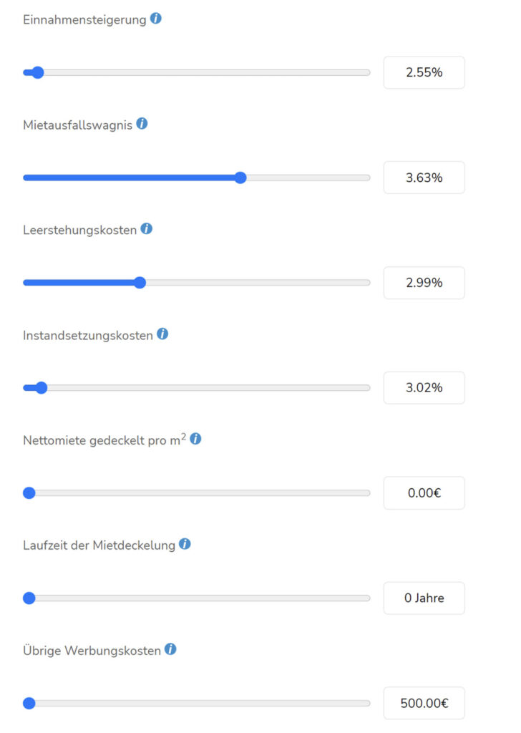This screenshot has width=521, height=733.
Task: Select the Leerstehungskosten slider handle
Action: 139,283
